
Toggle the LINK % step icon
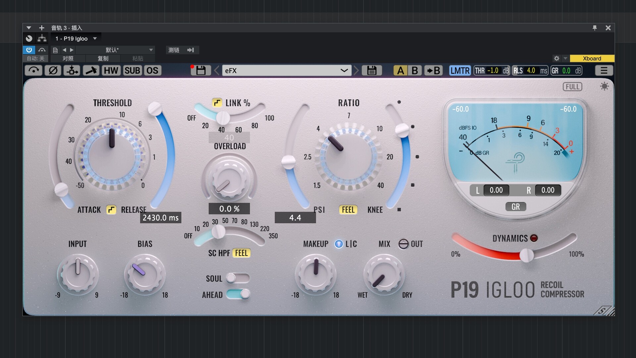[217, 103]
